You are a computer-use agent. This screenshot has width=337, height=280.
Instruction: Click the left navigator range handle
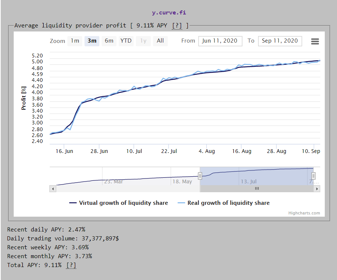click(x=200, y=176)
